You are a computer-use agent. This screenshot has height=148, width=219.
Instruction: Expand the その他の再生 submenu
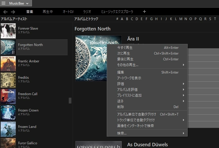[x=183, y=65]
